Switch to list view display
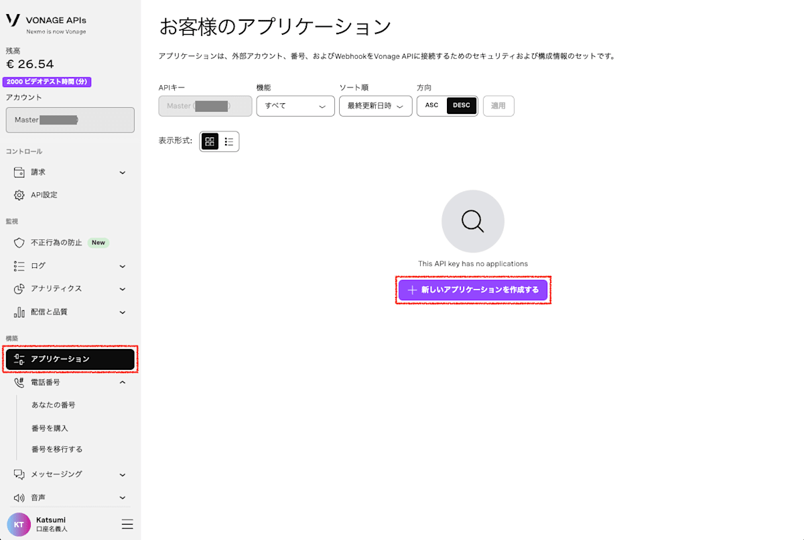Screen dimensions: 804x540 pos(229,141)
